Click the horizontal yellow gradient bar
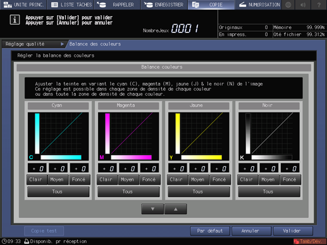327x245 pixels. 201,157
